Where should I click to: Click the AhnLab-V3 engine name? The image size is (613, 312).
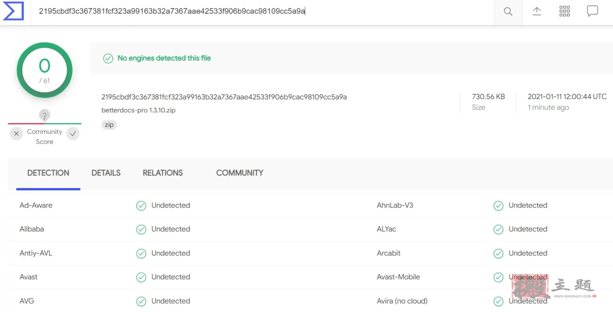pos(395,206)
